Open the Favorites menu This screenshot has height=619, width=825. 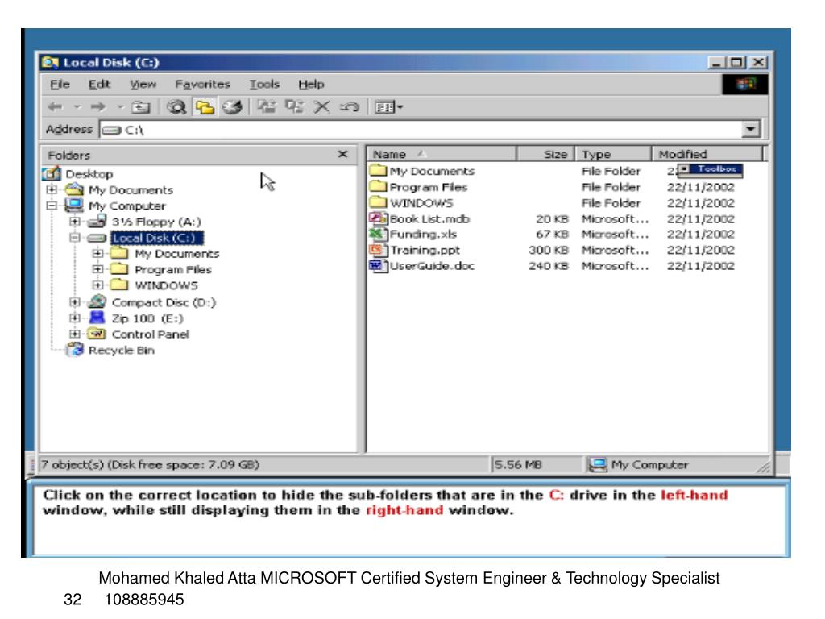point(202,84)
